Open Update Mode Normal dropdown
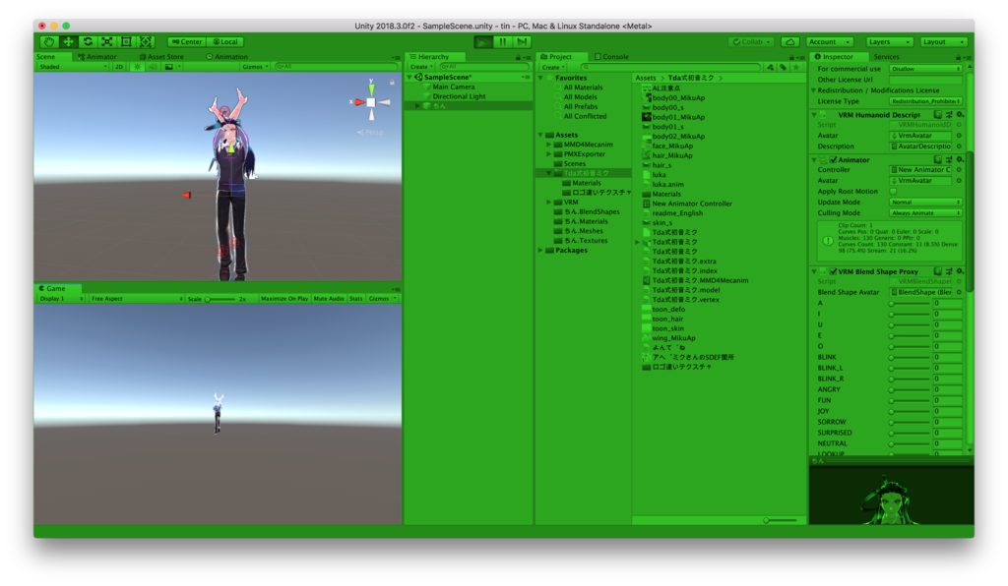The width and height of the screenshot is (1008, 586). (925, 203)
